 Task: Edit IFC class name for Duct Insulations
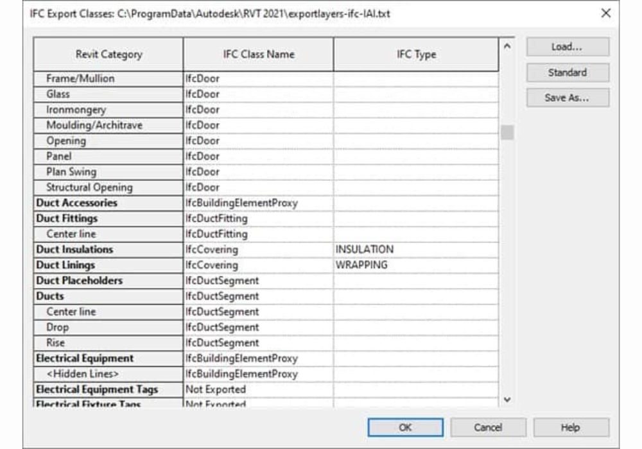click(x=257, y=250)
